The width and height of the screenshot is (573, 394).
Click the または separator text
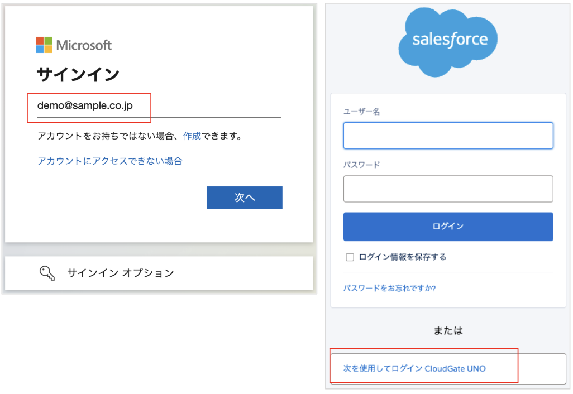(448, 330)
